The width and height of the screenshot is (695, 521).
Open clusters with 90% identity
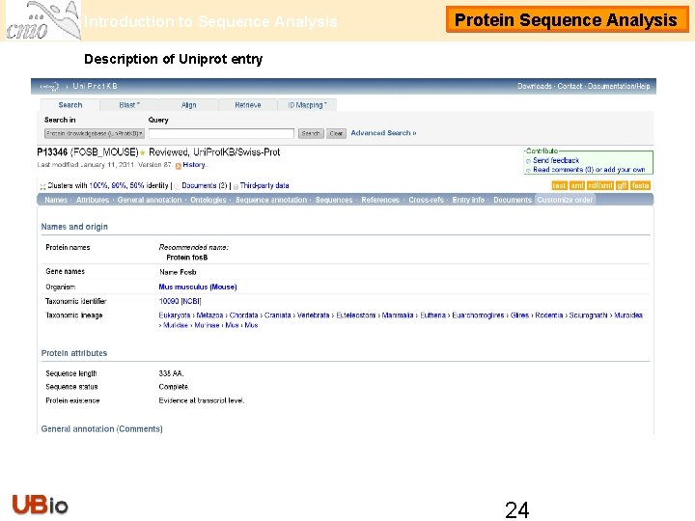pyautogui.click(x=119, y=185)
